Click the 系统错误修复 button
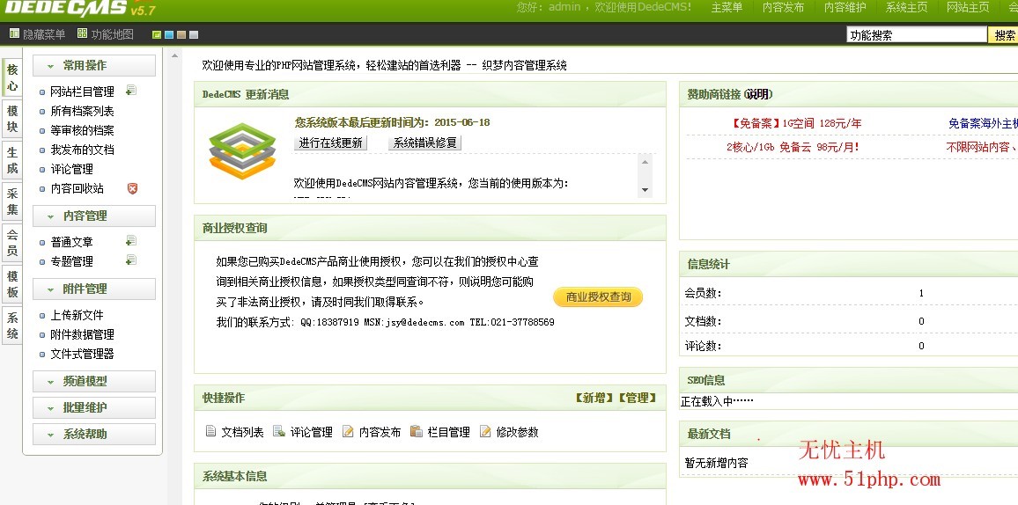 tap(424, 143)
